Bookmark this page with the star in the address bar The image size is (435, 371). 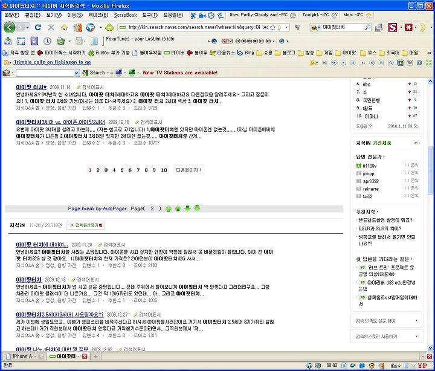tap(272, 27)
